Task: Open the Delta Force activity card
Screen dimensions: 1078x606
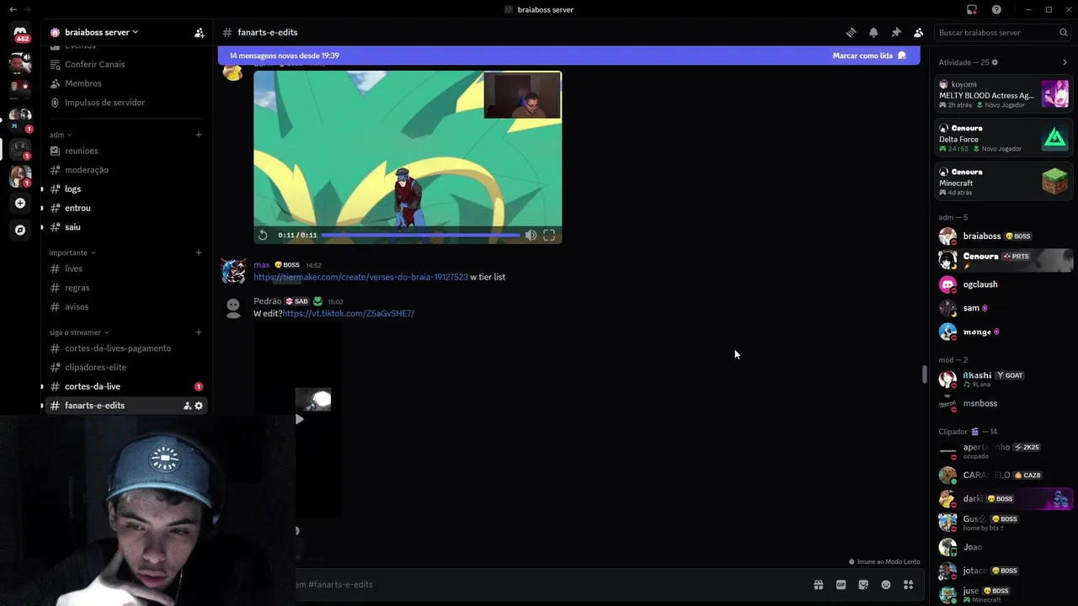Action: (1004, 138)
